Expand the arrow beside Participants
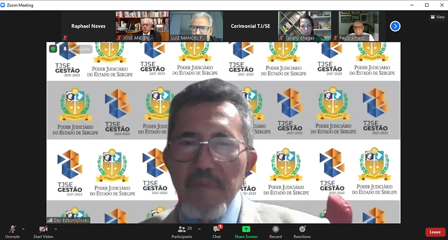This screenshot has width=448, height=240. [199, 229]
